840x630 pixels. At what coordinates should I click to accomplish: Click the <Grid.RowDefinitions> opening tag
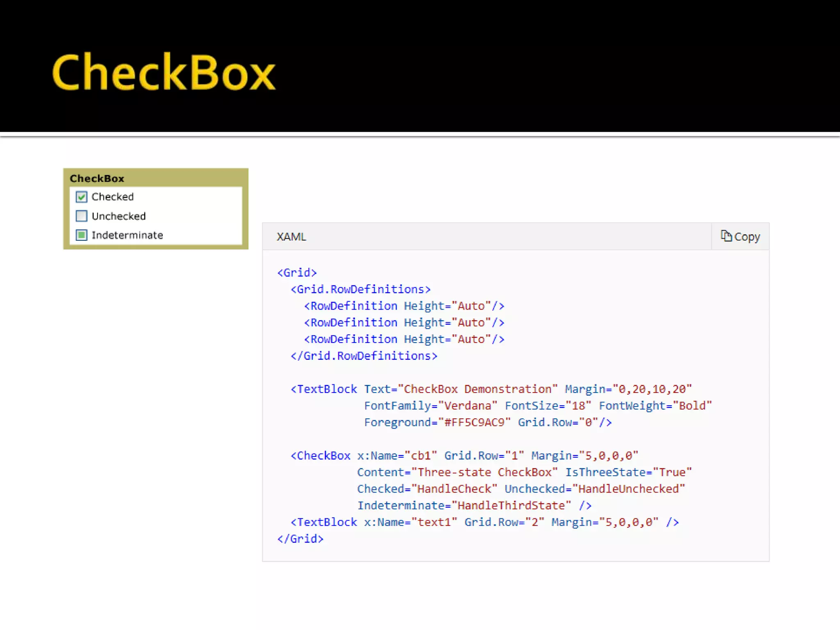(x=361, y=290)
